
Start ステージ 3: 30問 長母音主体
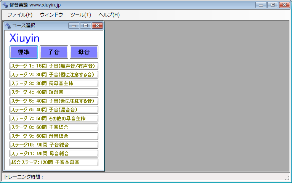click(x=54, y=83)
